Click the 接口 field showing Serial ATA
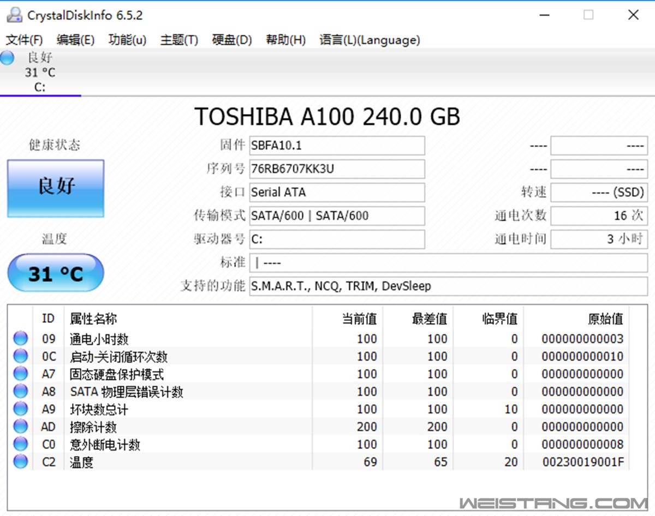The width and height of the screenshot is (655, 516). (337, 193)
